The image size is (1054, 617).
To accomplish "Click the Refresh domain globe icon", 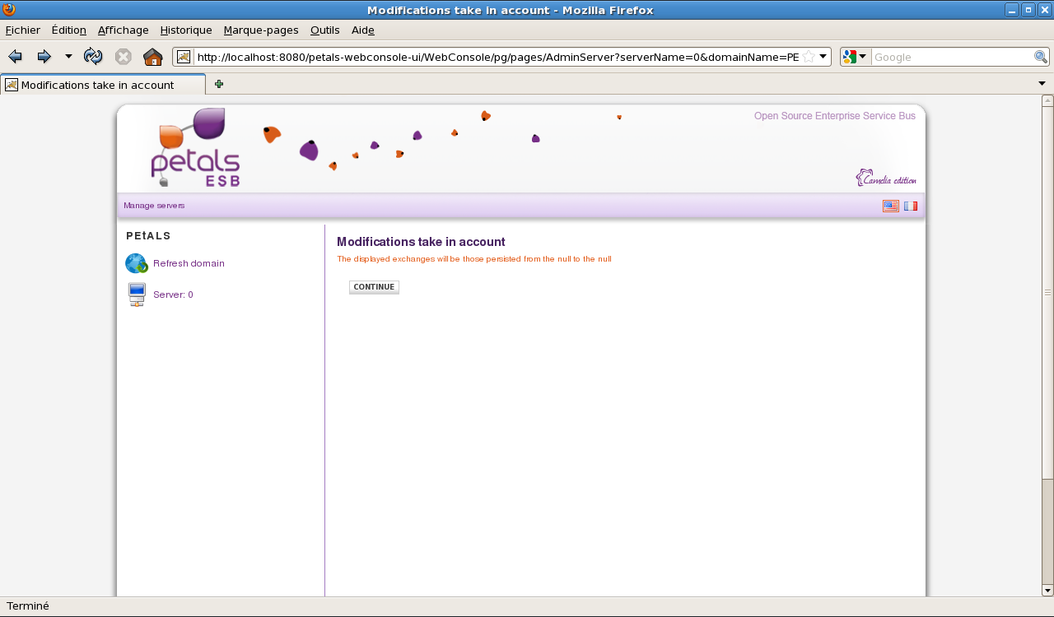I will [x=136, y=263].
